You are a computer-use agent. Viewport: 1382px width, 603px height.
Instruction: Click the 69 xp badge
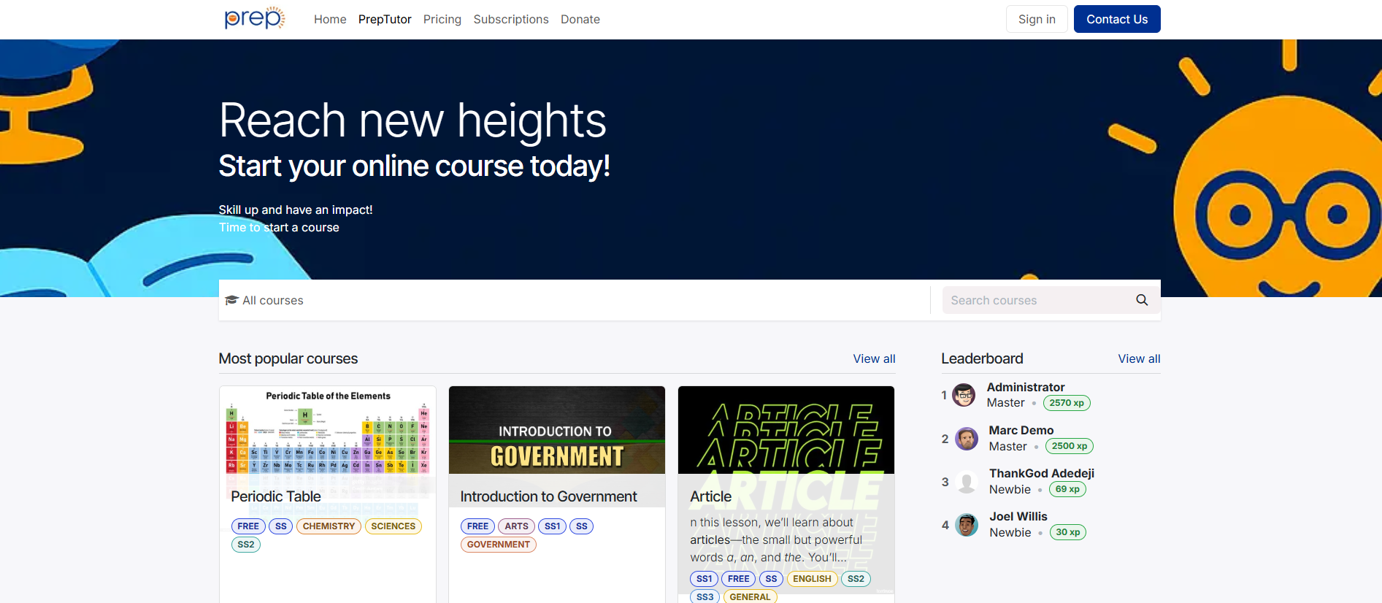(1067, 489)
